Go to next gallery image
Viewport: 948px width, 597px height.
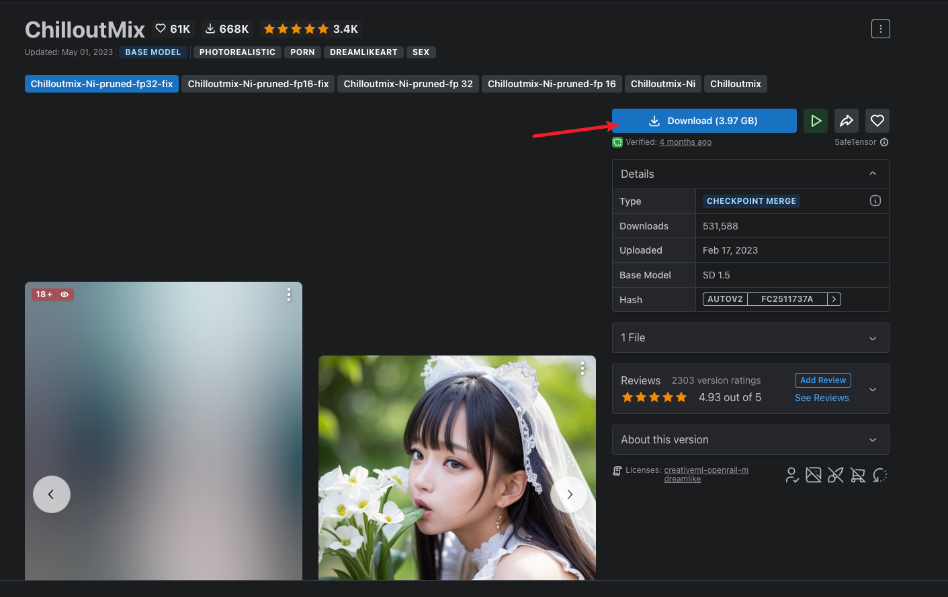pyautogui.click(x=569, y=494)
